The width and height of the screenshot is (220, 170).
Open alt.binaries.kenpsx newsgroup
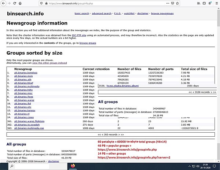point(25,110)
